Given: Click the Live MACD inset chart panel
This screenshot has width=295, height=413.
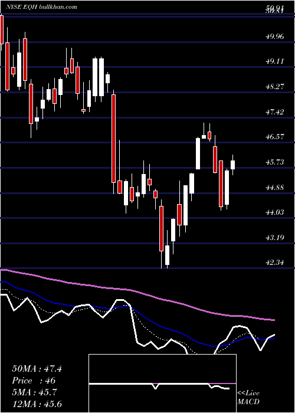Looking at the screenshot, I should 162,383.
